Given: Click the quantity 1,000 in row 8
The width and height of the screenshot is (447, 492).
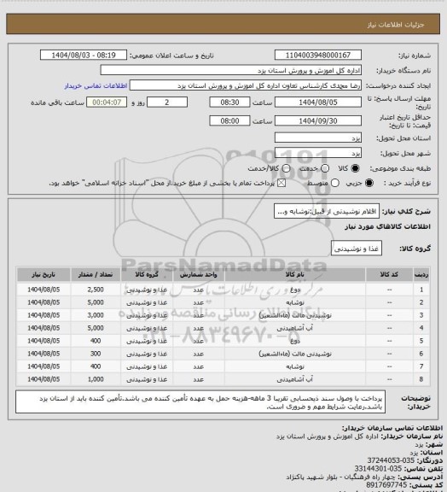Looking at the screenshot, I should click(96, 379).
